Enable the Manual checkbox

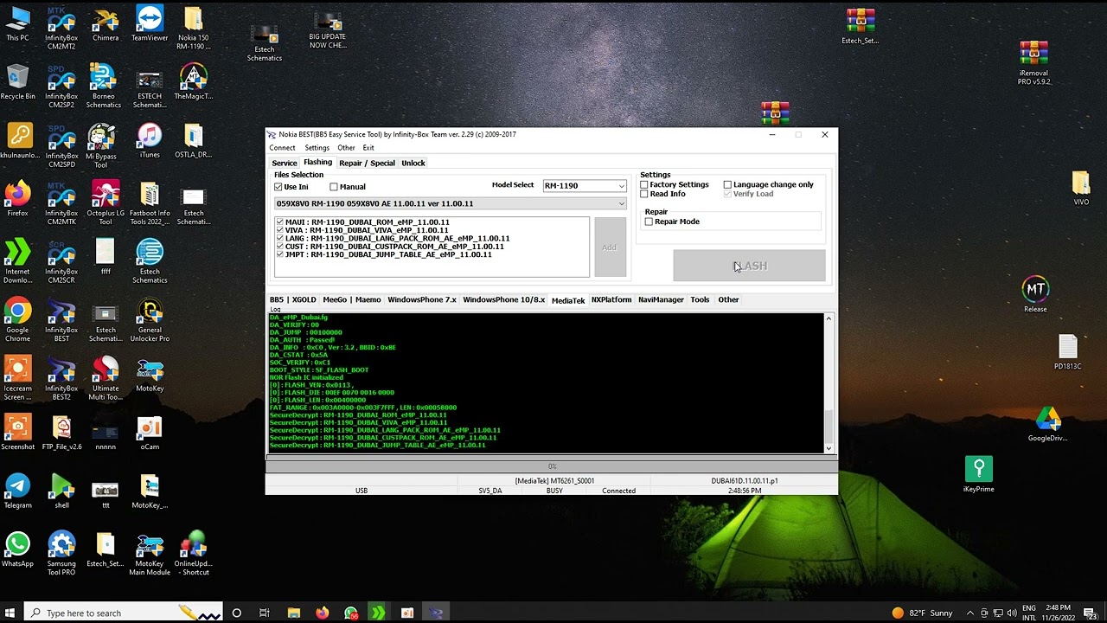pyautogui.click(x=334, y=187)
